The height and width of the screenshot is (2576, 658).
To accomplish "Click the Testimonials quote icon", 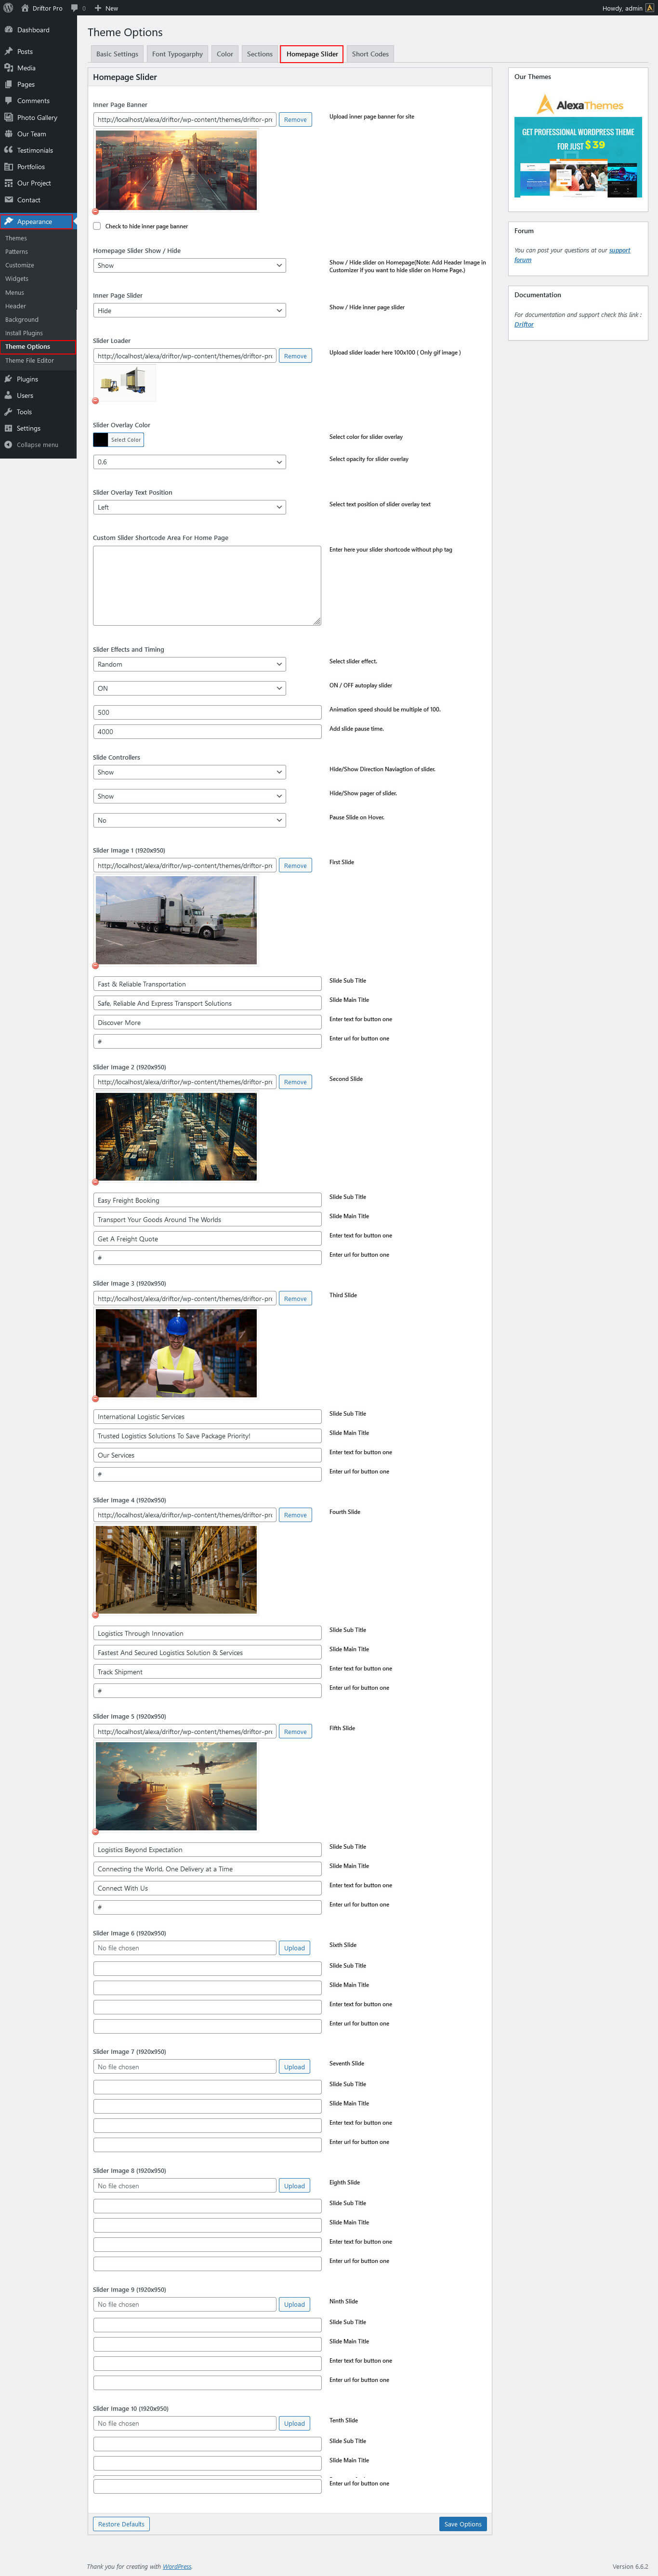I will pyautogui.click(x=9, y=150).
